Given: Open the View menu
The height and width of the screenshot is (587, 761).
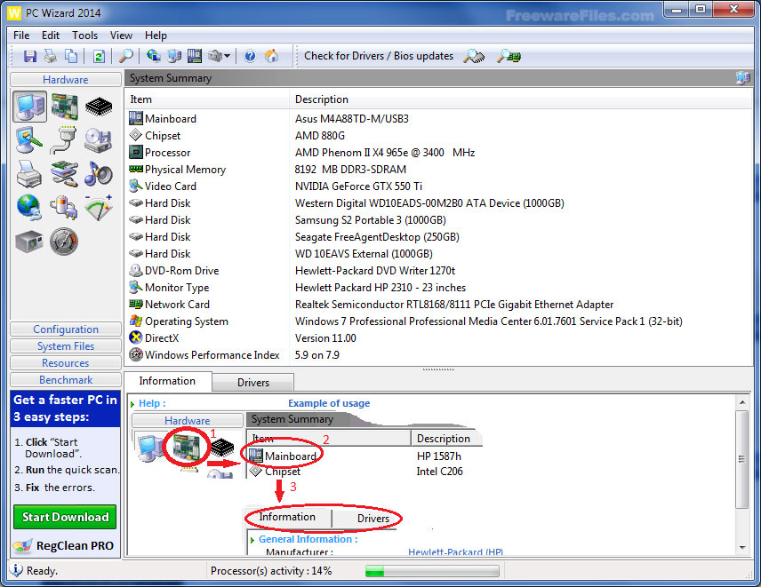Looking at the screenshot, I should [121, 36].
